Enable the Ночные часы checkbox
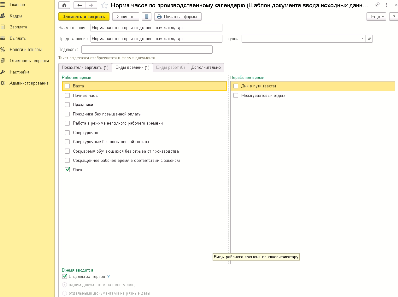 coord(68,96)
